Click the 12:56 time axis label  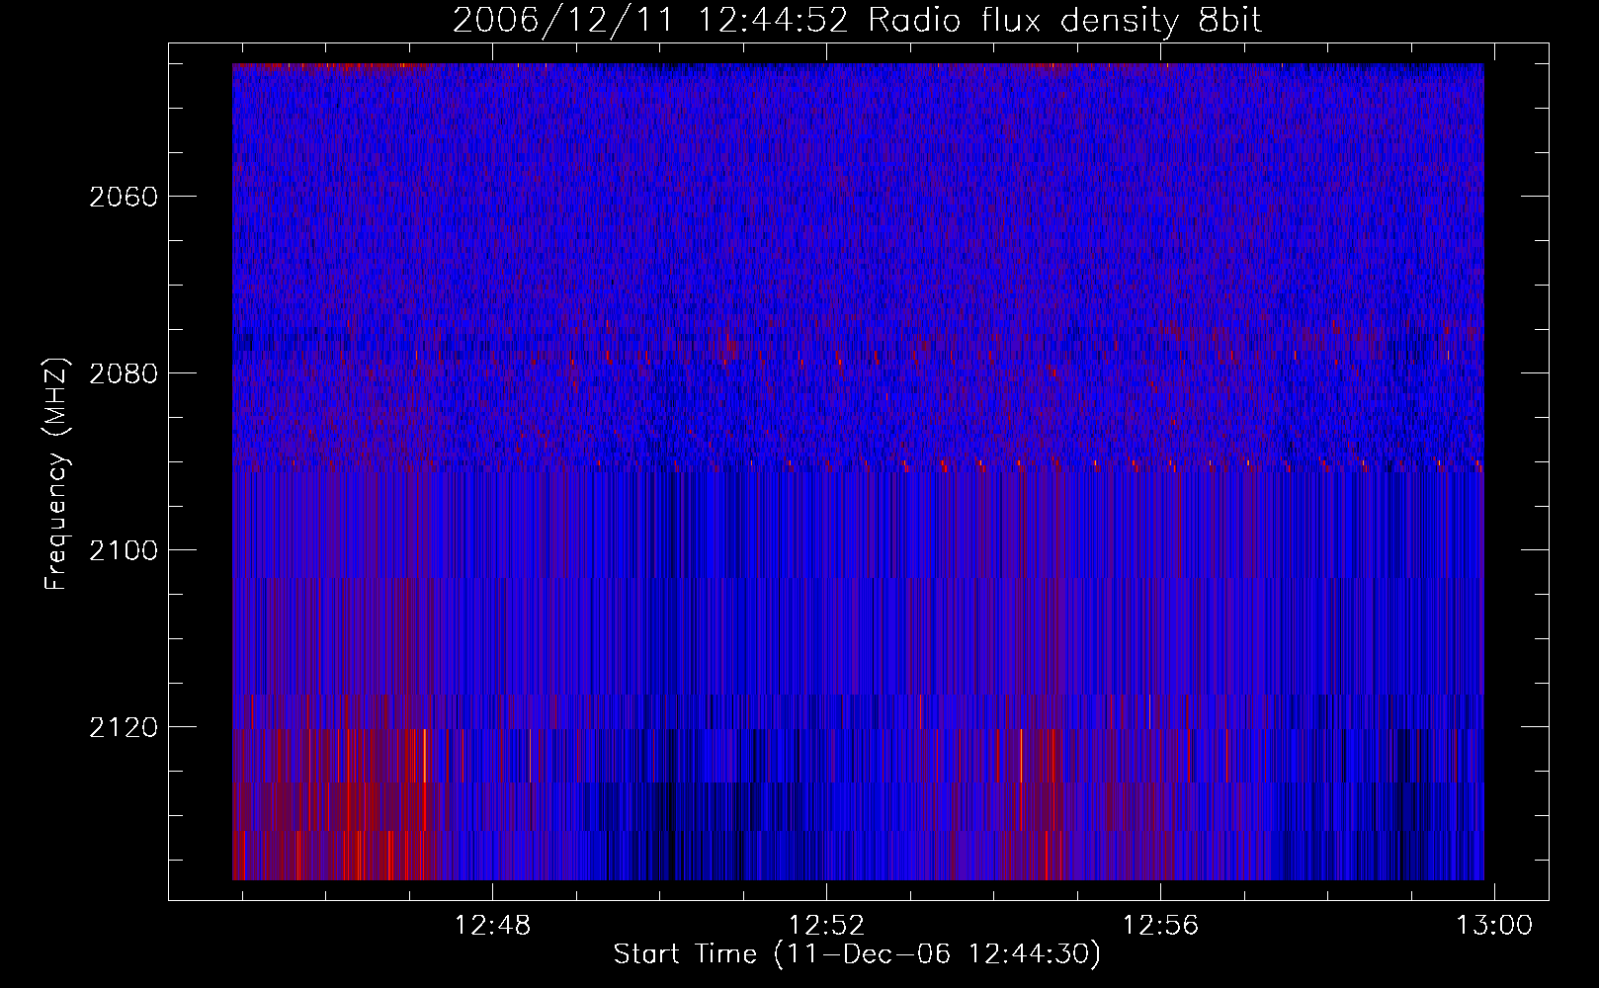pos(1160,925)
